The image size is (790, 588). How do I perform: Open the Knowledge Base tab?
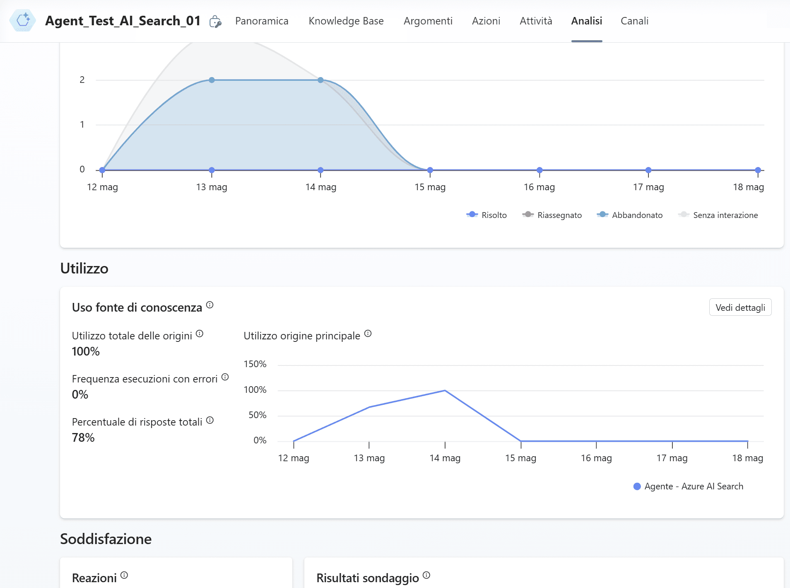point(346,21)
